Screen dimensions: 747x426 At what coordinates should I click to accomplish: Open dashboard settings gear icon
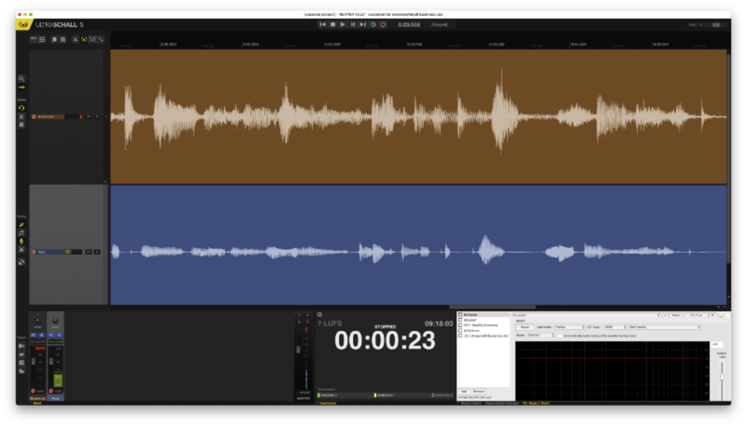click(320, 315)
